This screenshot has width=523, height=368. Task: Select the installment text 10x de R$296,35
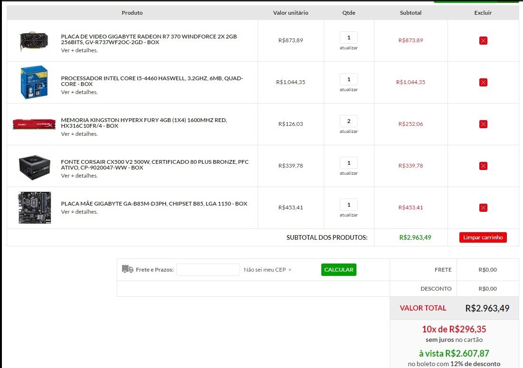click(454, 329)
